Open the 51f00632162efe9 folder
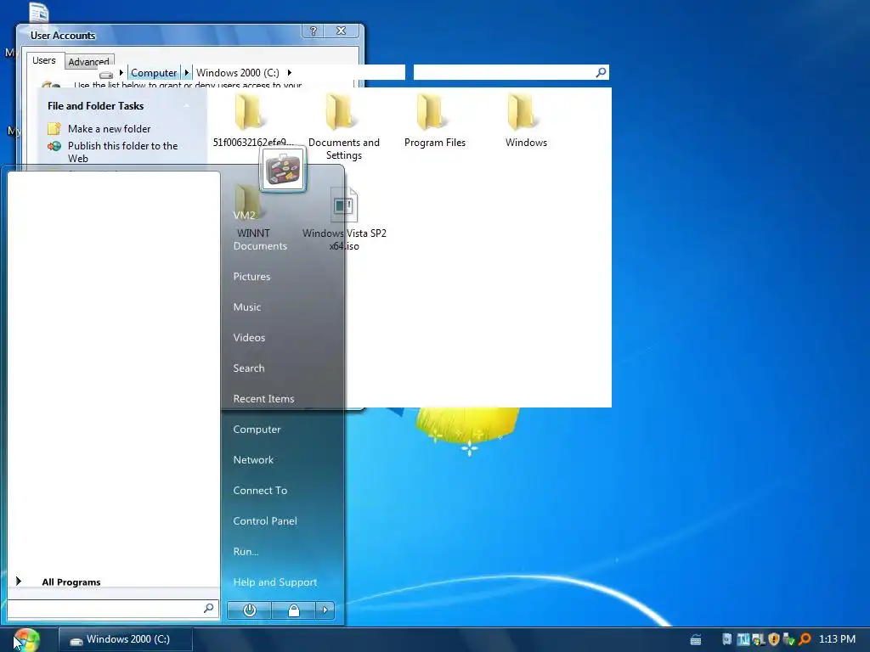 point(251,121)
